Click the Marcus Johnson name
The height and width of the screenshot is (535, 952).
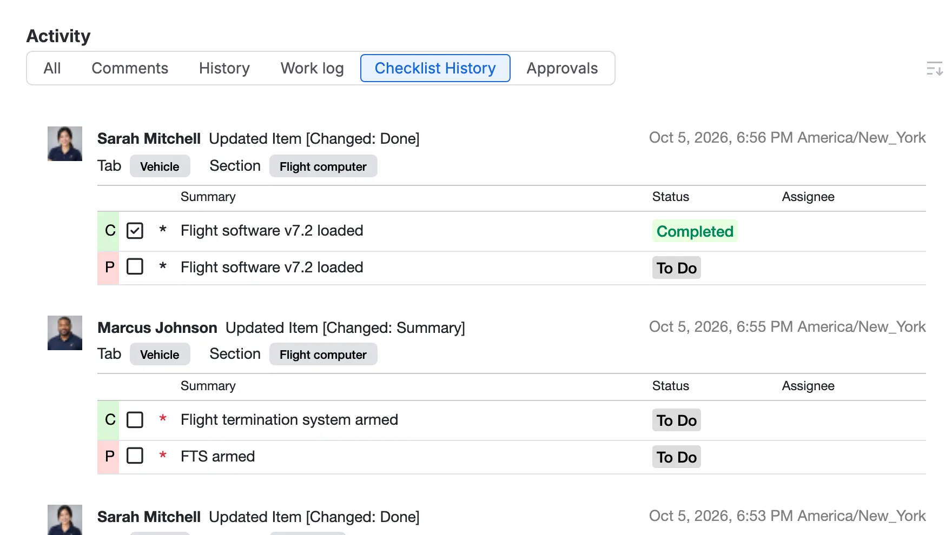[157, 328]
